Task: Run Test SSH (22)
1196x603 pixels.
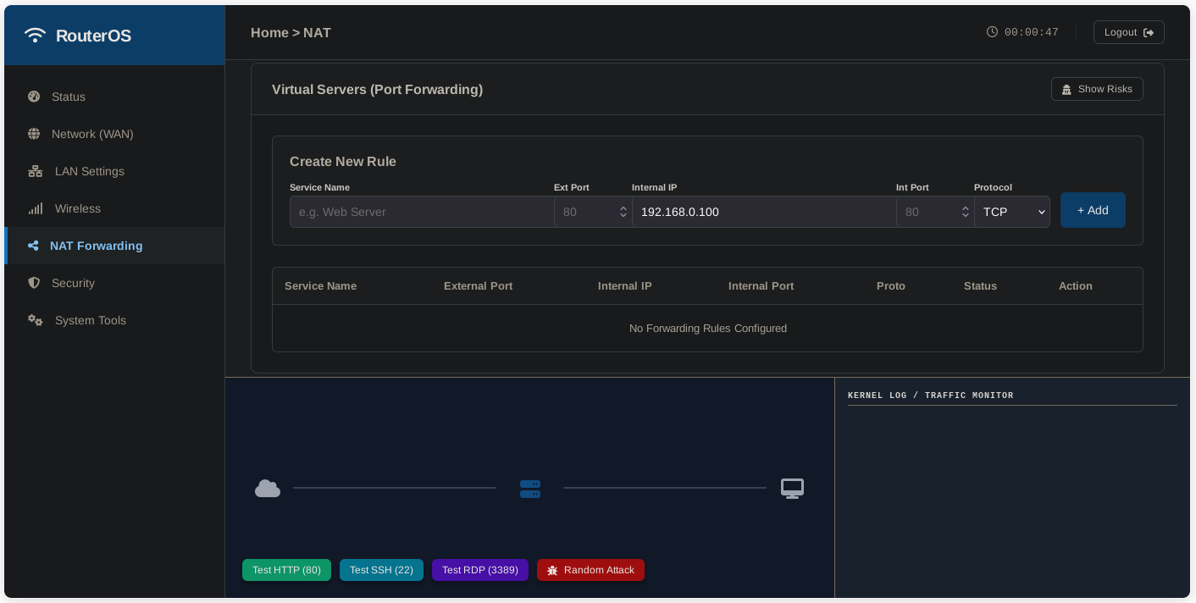Action: 381,570
